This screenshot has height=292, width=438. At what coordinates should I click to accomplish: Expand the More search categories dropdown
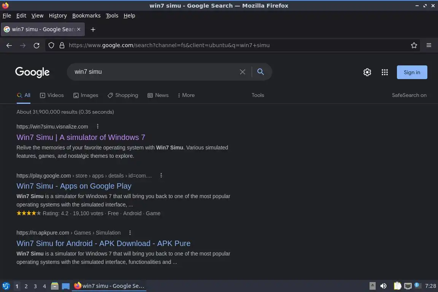(186, 95)
